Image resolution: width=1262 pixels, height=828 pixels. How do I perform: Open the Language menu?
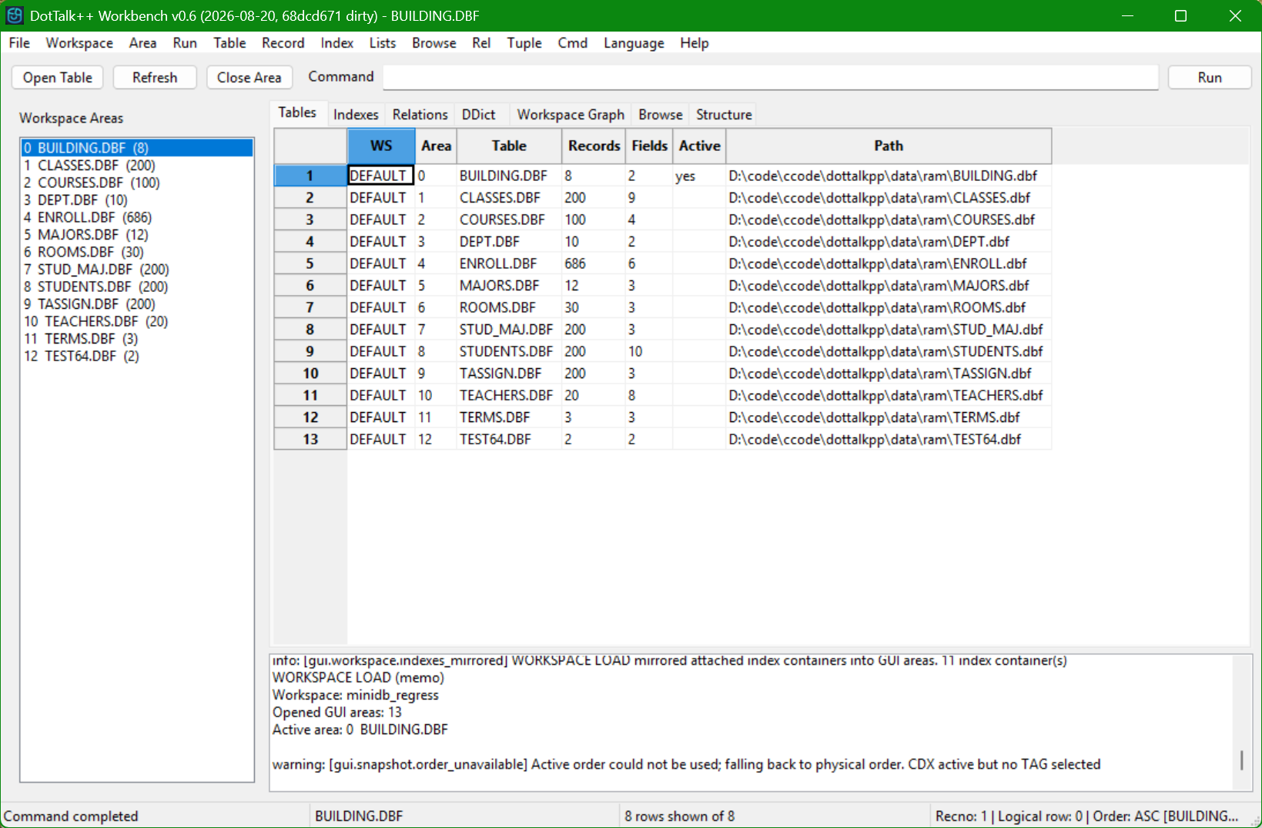tap(634, 43)
